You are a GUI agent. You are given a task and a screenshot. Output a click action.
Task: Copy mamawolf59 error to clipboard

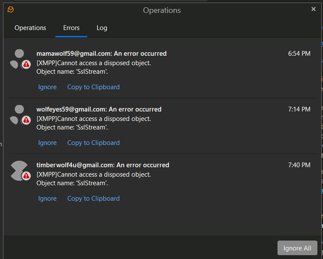point(93,87)
